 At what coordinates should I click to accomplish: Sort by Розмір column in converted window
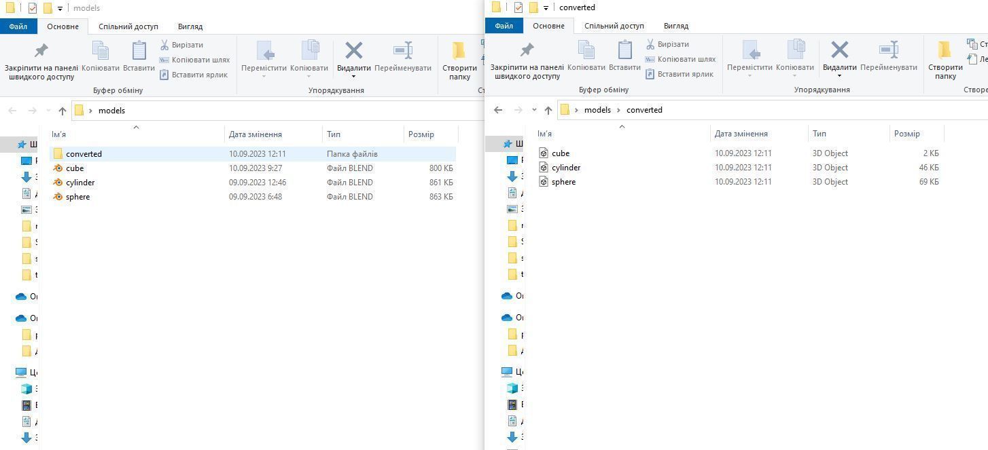tap(916, 134)
